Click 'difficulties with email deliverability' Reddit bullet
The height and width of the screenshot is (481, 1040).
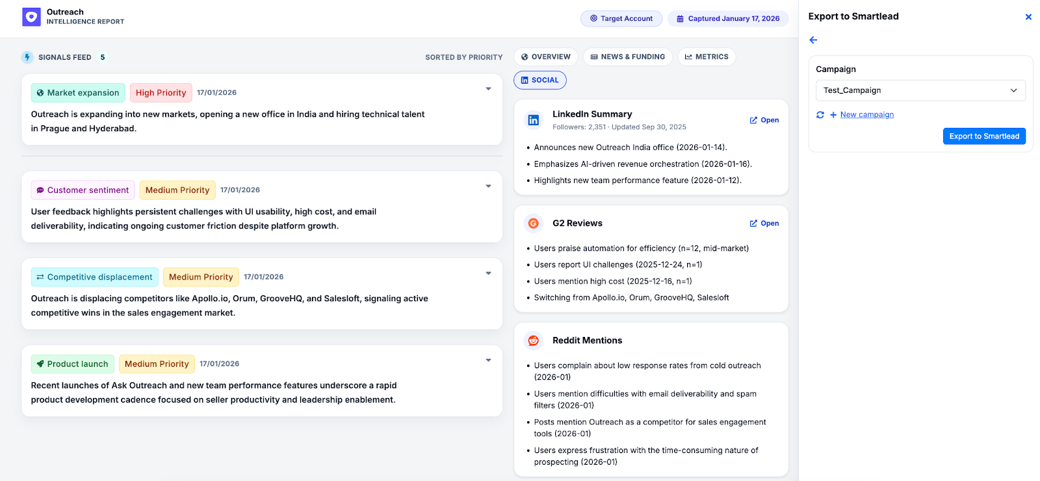click(645, 400)
